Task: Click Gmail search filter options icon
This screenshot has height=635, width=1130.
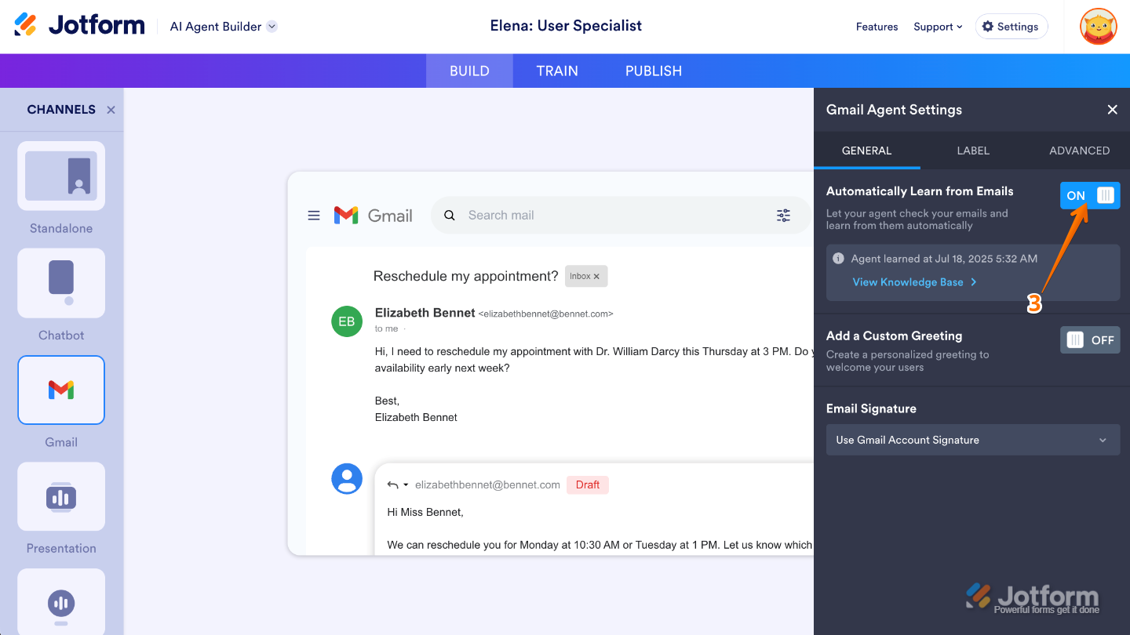Action: tap(783, 216)
